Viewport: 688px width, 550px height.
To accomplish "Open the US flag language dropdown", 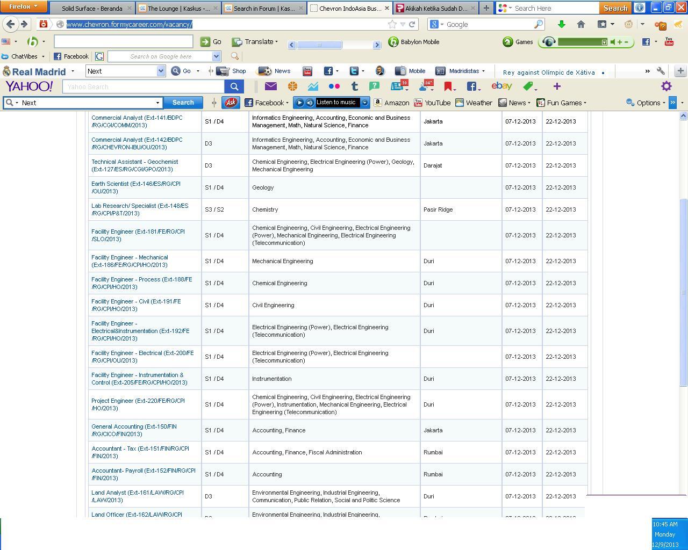I will click(9, 41).
